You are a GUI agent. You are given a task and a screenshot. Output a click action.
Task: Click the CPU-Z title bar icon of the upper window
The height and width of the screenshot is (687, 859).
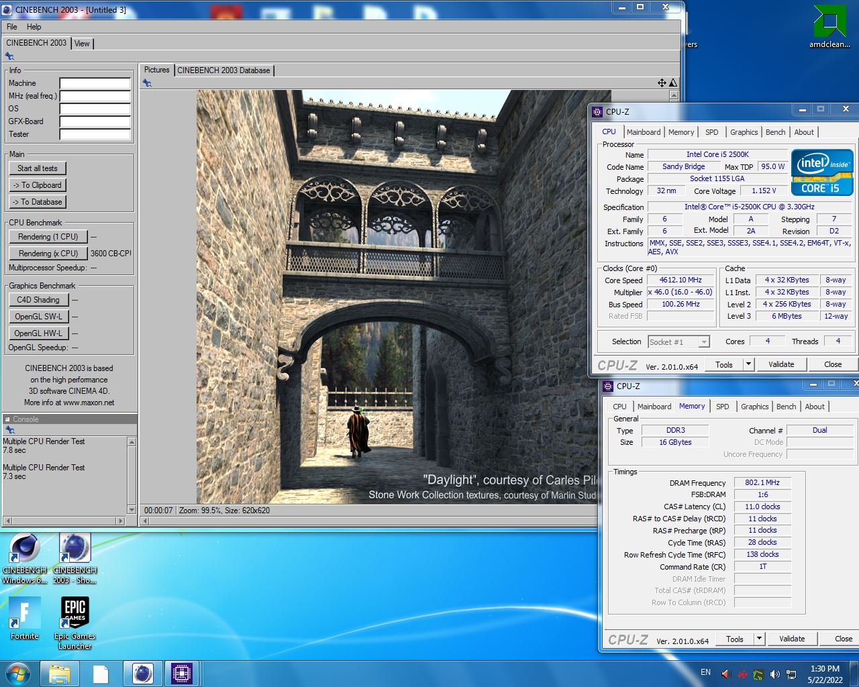[597, 112]
